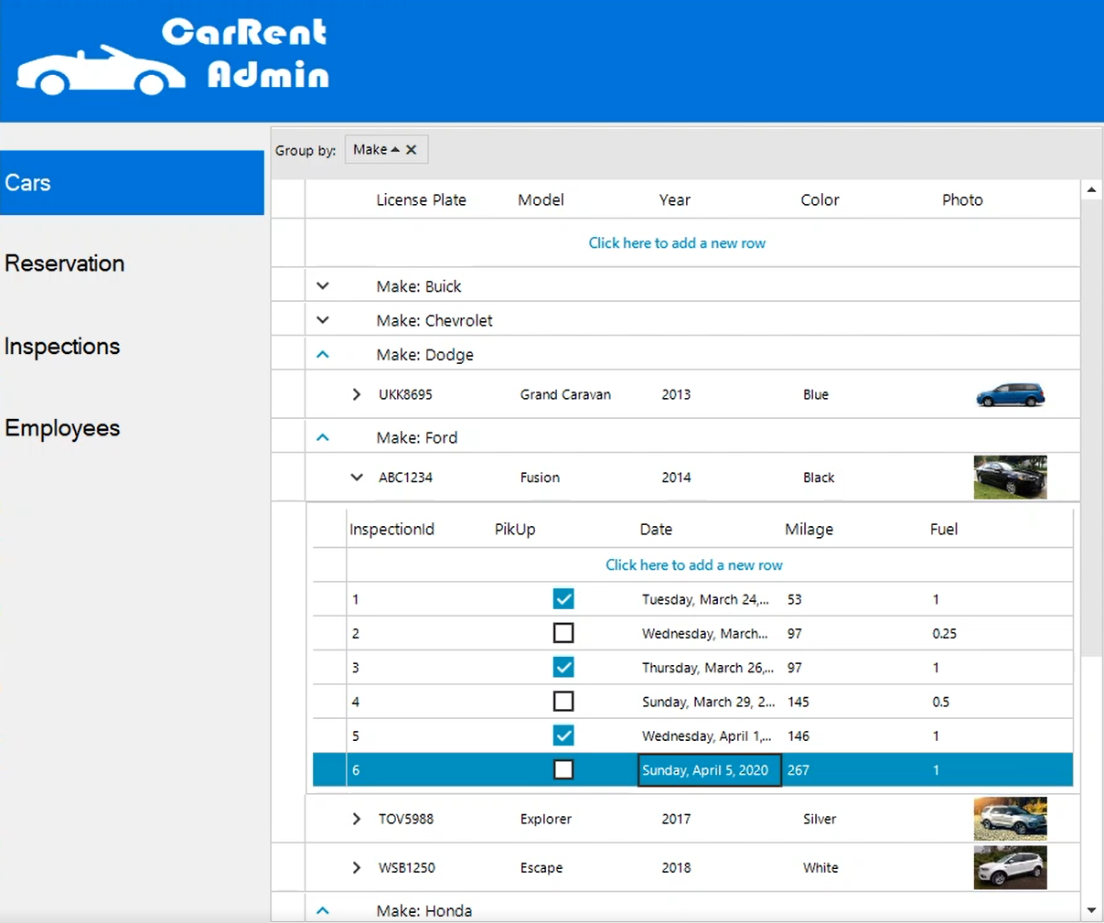The image size is (1104, 923).
Task: Check PikUp checkbox for inspection 6
Action: (x=563, y=770)
